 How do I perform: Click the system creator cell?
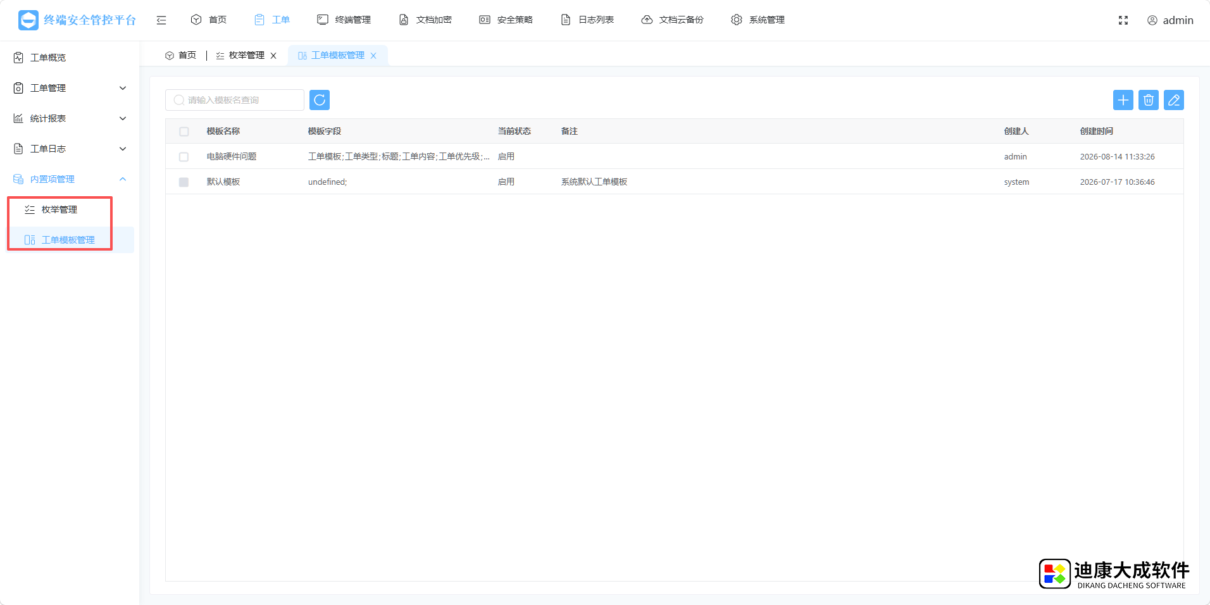click(x=1016, y=182)
